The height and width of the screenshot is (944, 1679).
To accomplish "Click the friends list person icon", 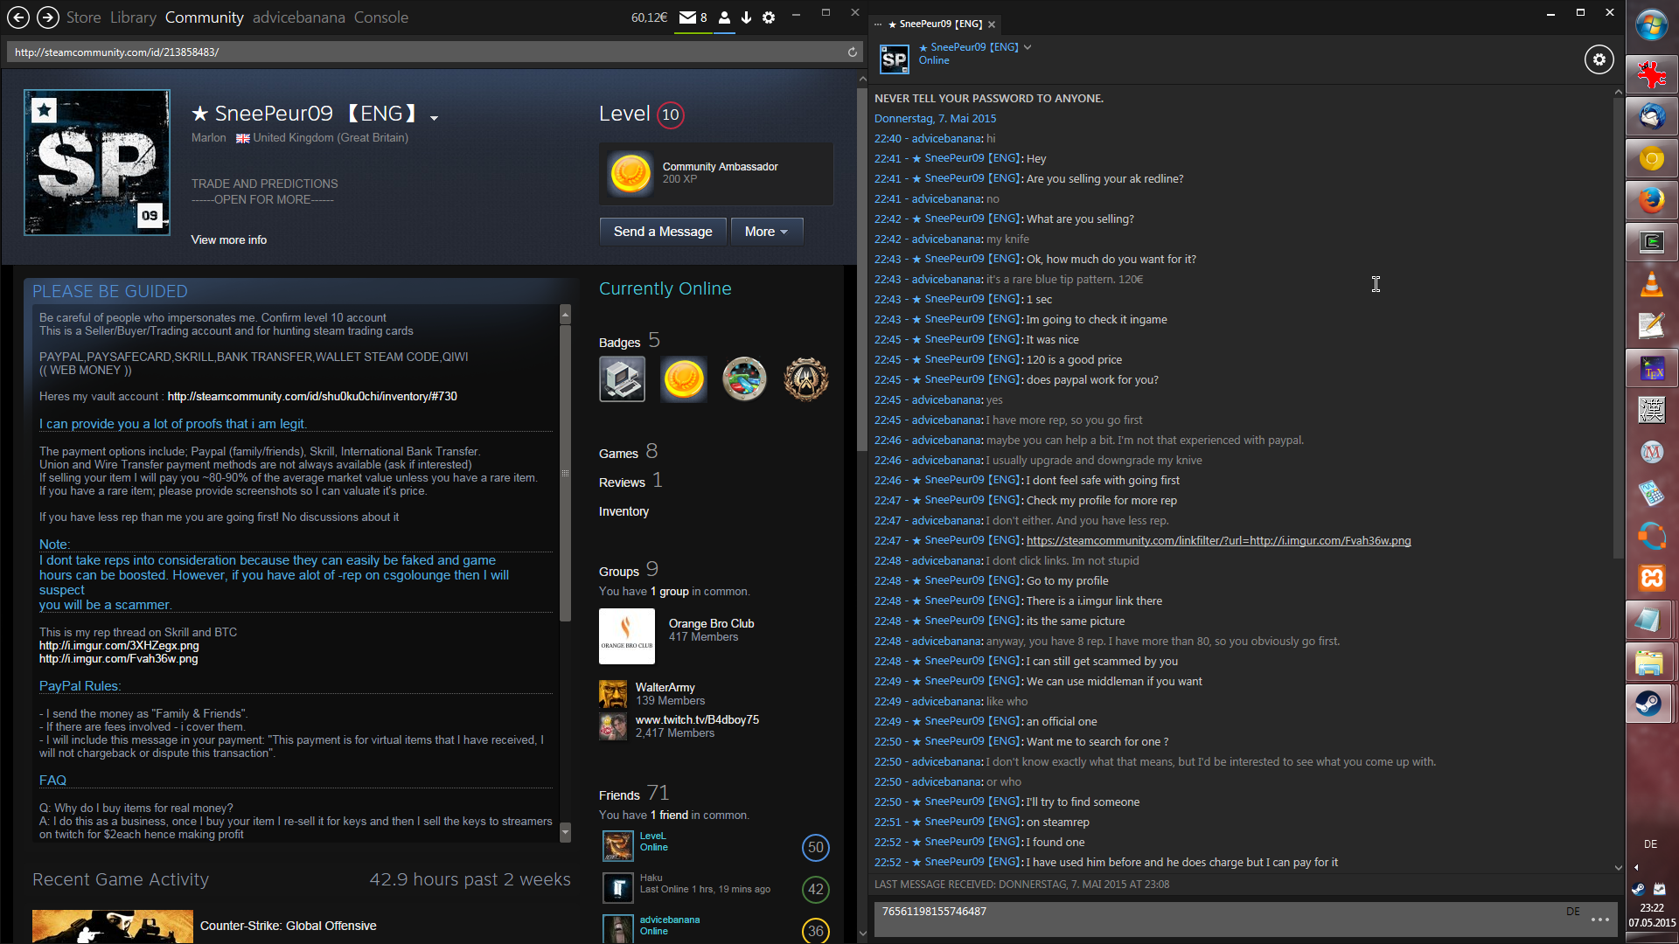I will coord(724,17).
